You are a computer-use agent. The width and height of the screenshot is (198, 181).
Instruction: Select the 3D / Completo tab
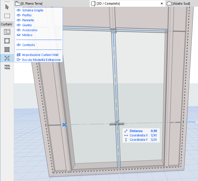tap(108, 3)
